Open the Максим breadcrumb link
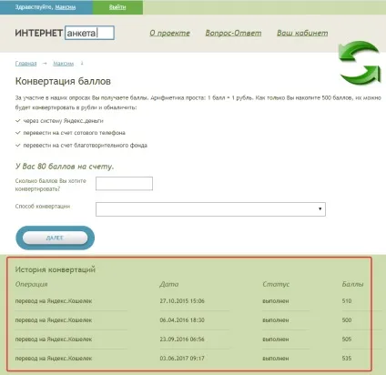The image size is (386, 375). [x=64, y=64]
